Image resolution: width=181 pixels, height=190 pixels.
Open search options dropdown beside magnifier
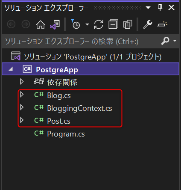(175, 41)
